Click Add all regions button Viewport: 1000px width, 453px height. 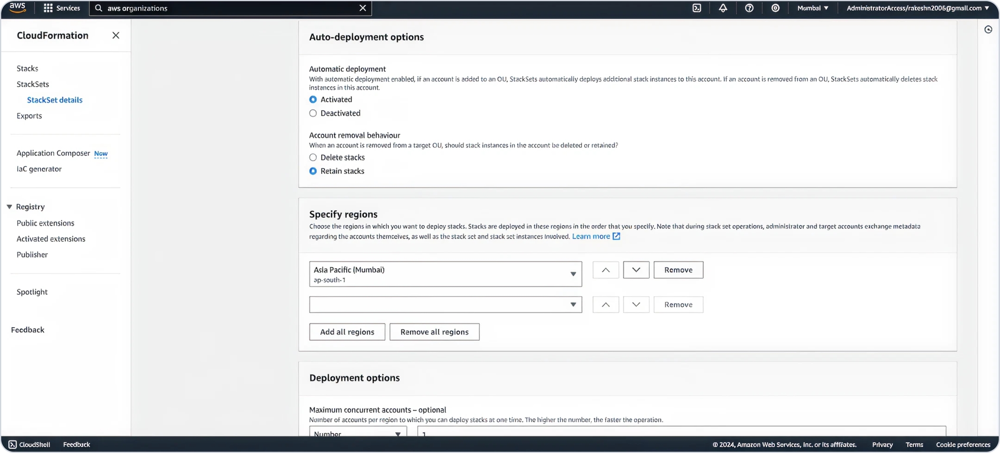(x=347, y=332)
